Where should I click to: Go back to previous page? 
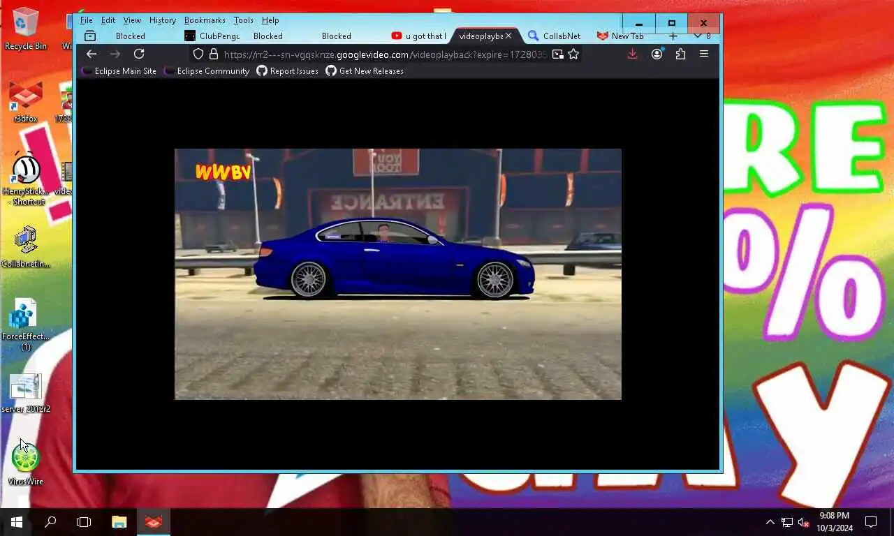coord(91,54)
